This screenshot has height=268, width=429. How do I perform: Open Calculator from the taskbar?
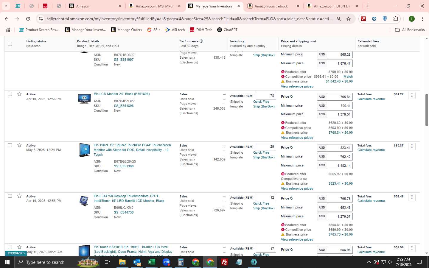tap(181, 262)
